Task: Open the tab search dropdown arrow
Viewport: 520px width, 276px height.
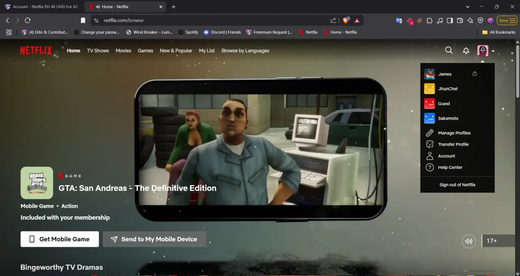Action: 468,7
